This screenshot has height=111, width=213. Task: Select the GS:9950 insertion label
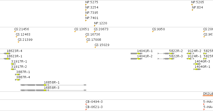158,29
